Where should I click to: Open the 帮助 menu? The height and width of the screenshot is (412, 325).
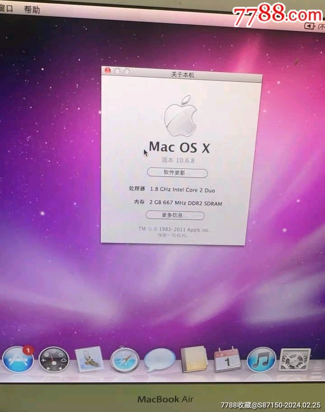coord(32,10)
